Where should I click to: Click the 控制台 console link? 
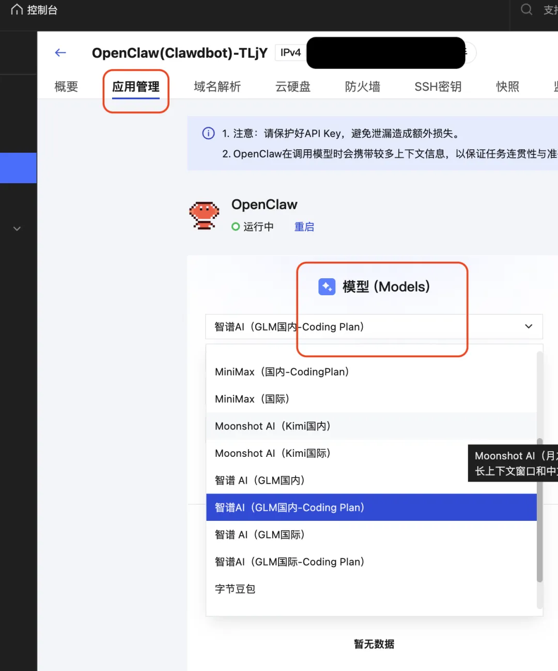click(x=42, y=10)
